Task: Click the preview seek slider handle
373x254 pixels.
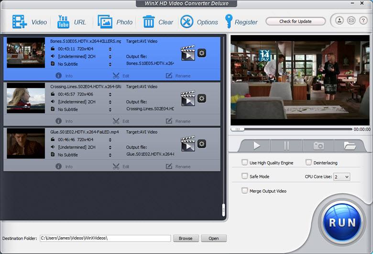Action: [x=237, y=129]
